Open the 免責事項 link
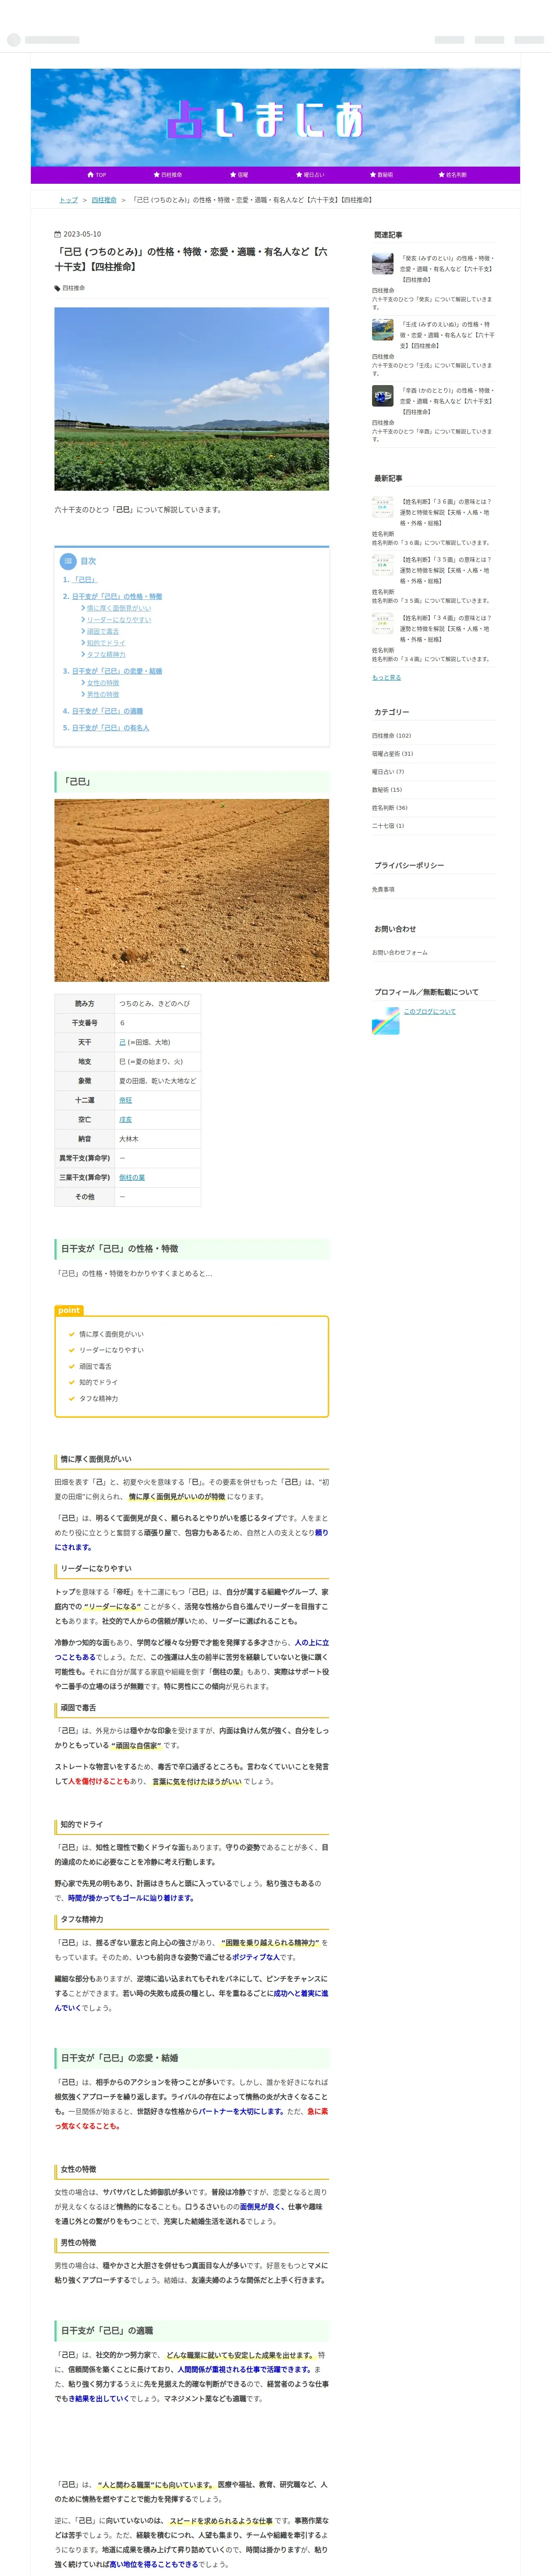 pyautogui.click(x=383, y=889)
